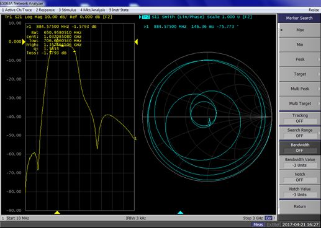Select the S11 Smith trace header text

(202, 17)
